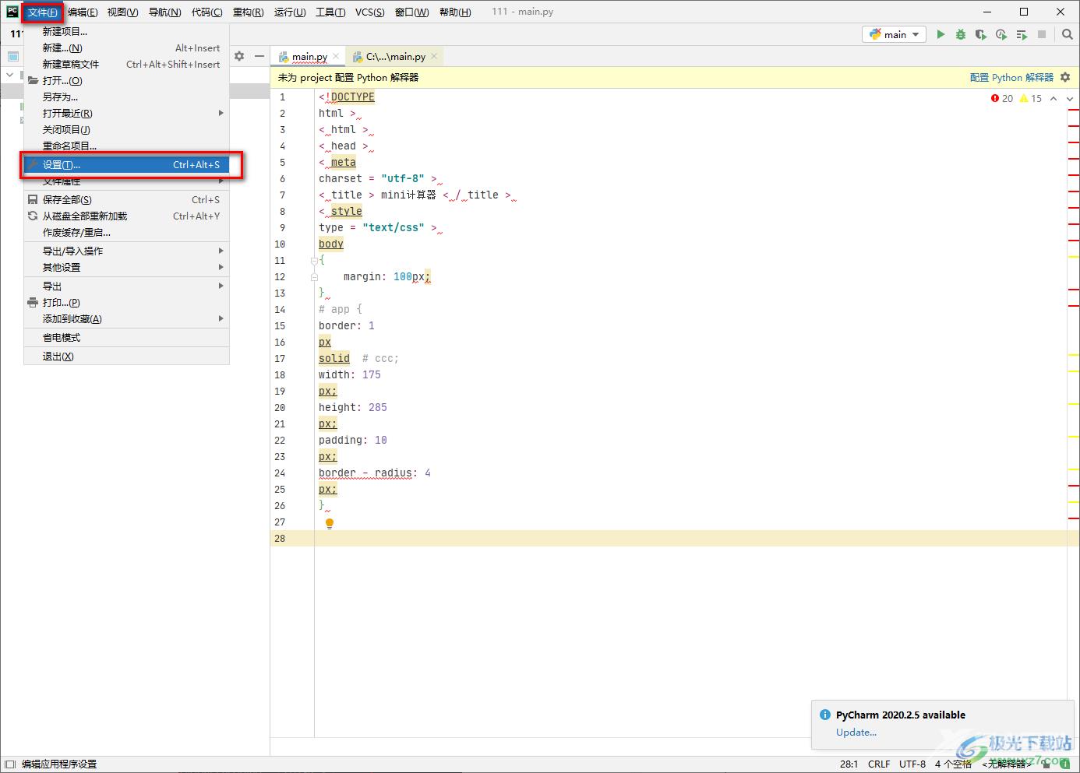The height and width of the screenshot is (773, 1080).
Task: Close the main.py editor tab
Action: pos(336,56)
